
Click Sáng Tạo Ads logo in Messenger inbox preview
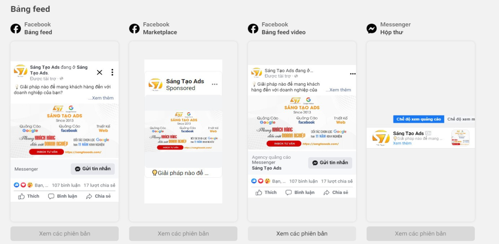coord(381,138)
